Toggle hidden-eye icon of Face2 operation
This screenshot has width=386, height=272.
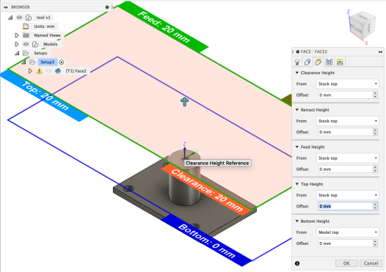pos(48,71)
